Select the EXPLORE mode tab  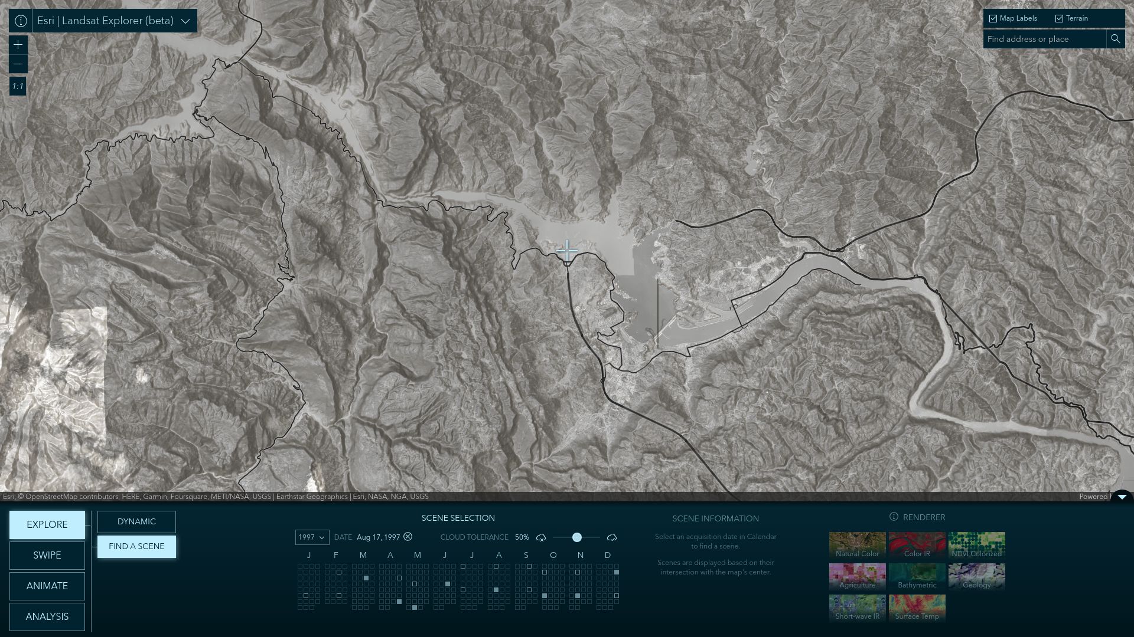pos(47,524)
